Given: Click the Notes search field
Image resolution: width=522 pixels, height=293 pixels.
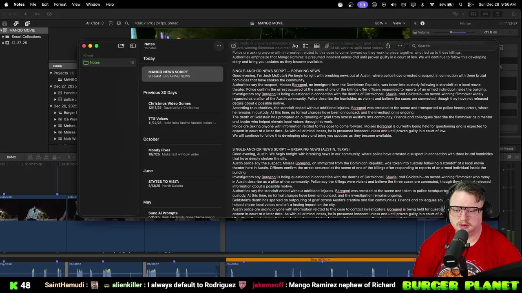Looking at the screenshot, I should pos(453,46).
